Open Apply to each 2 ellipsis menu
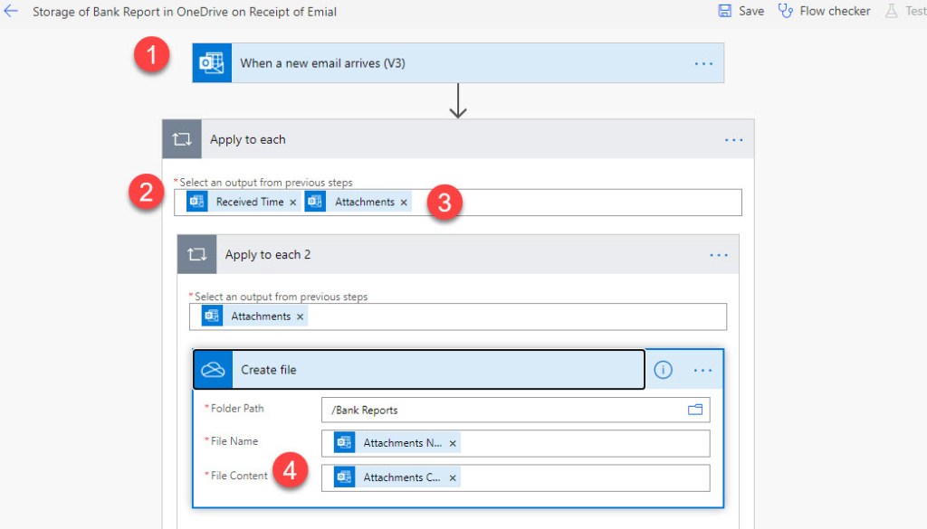Screen dimensions: 927x529 [x=719, y=256]
